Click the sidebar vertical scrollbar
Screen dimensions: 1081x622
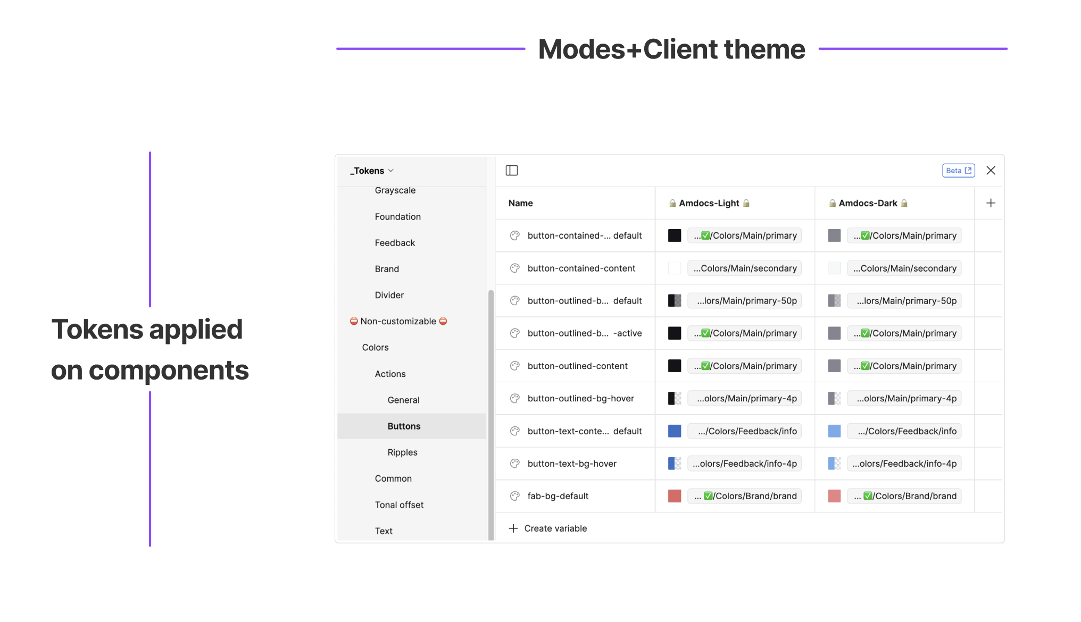point(490,415)
